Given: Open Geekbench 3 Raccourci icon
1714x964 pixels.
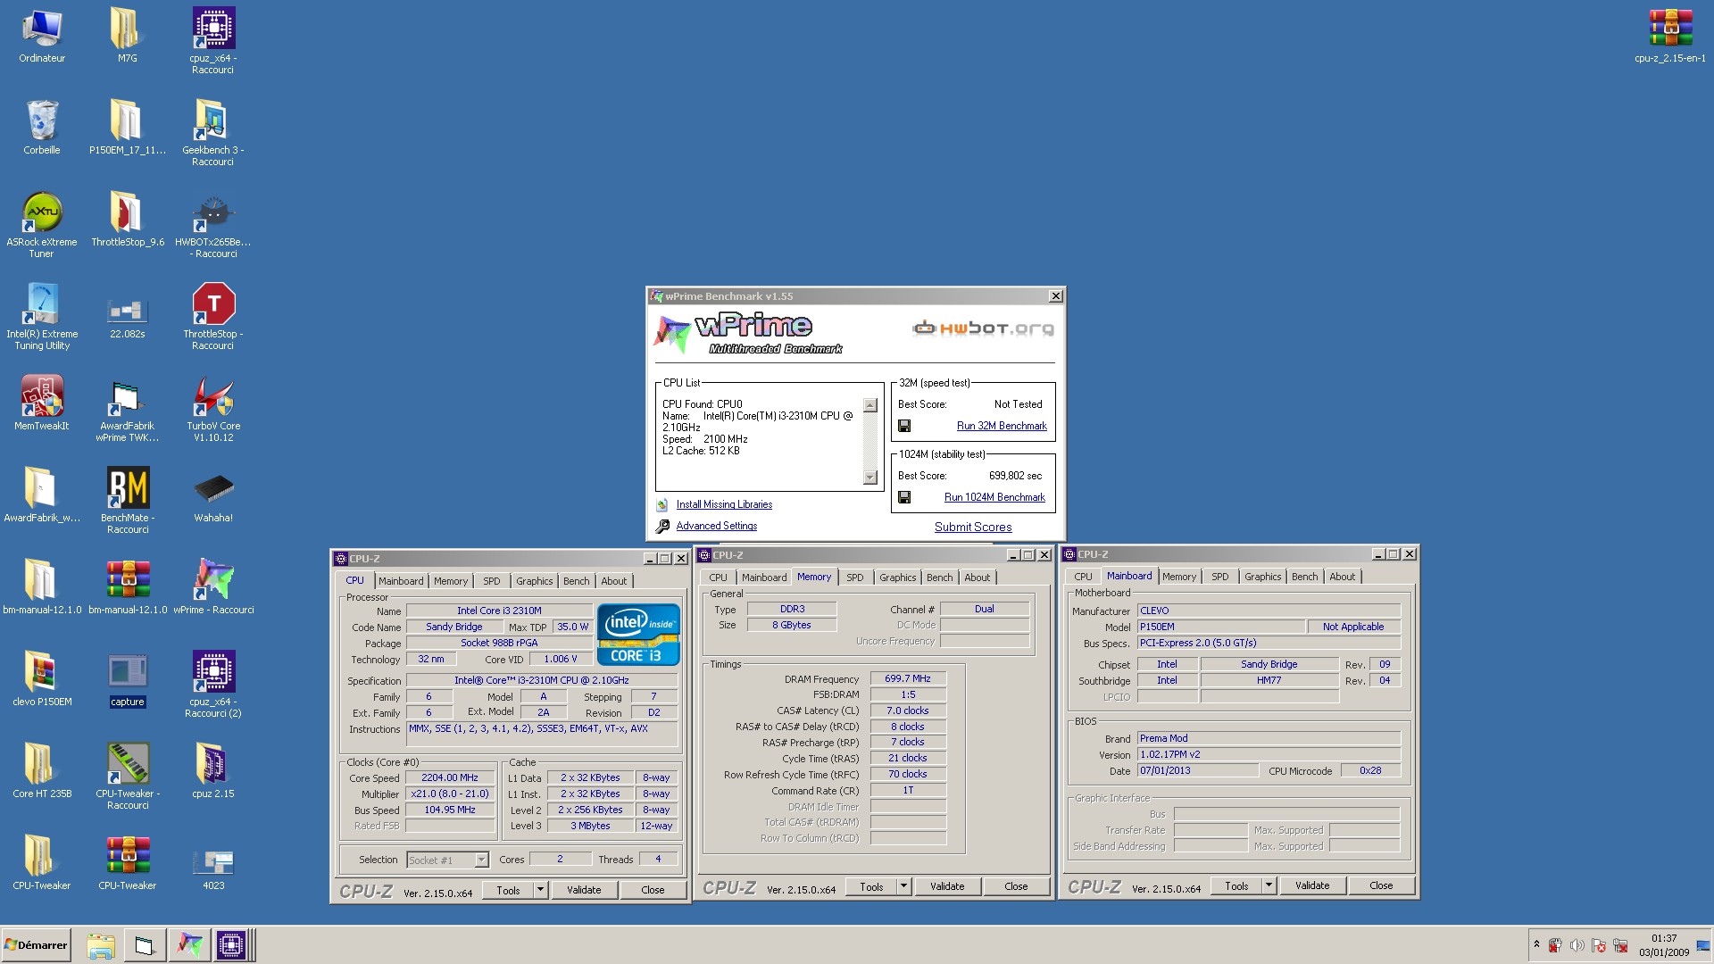Looking at the screenshot, I should pos(212,132).
